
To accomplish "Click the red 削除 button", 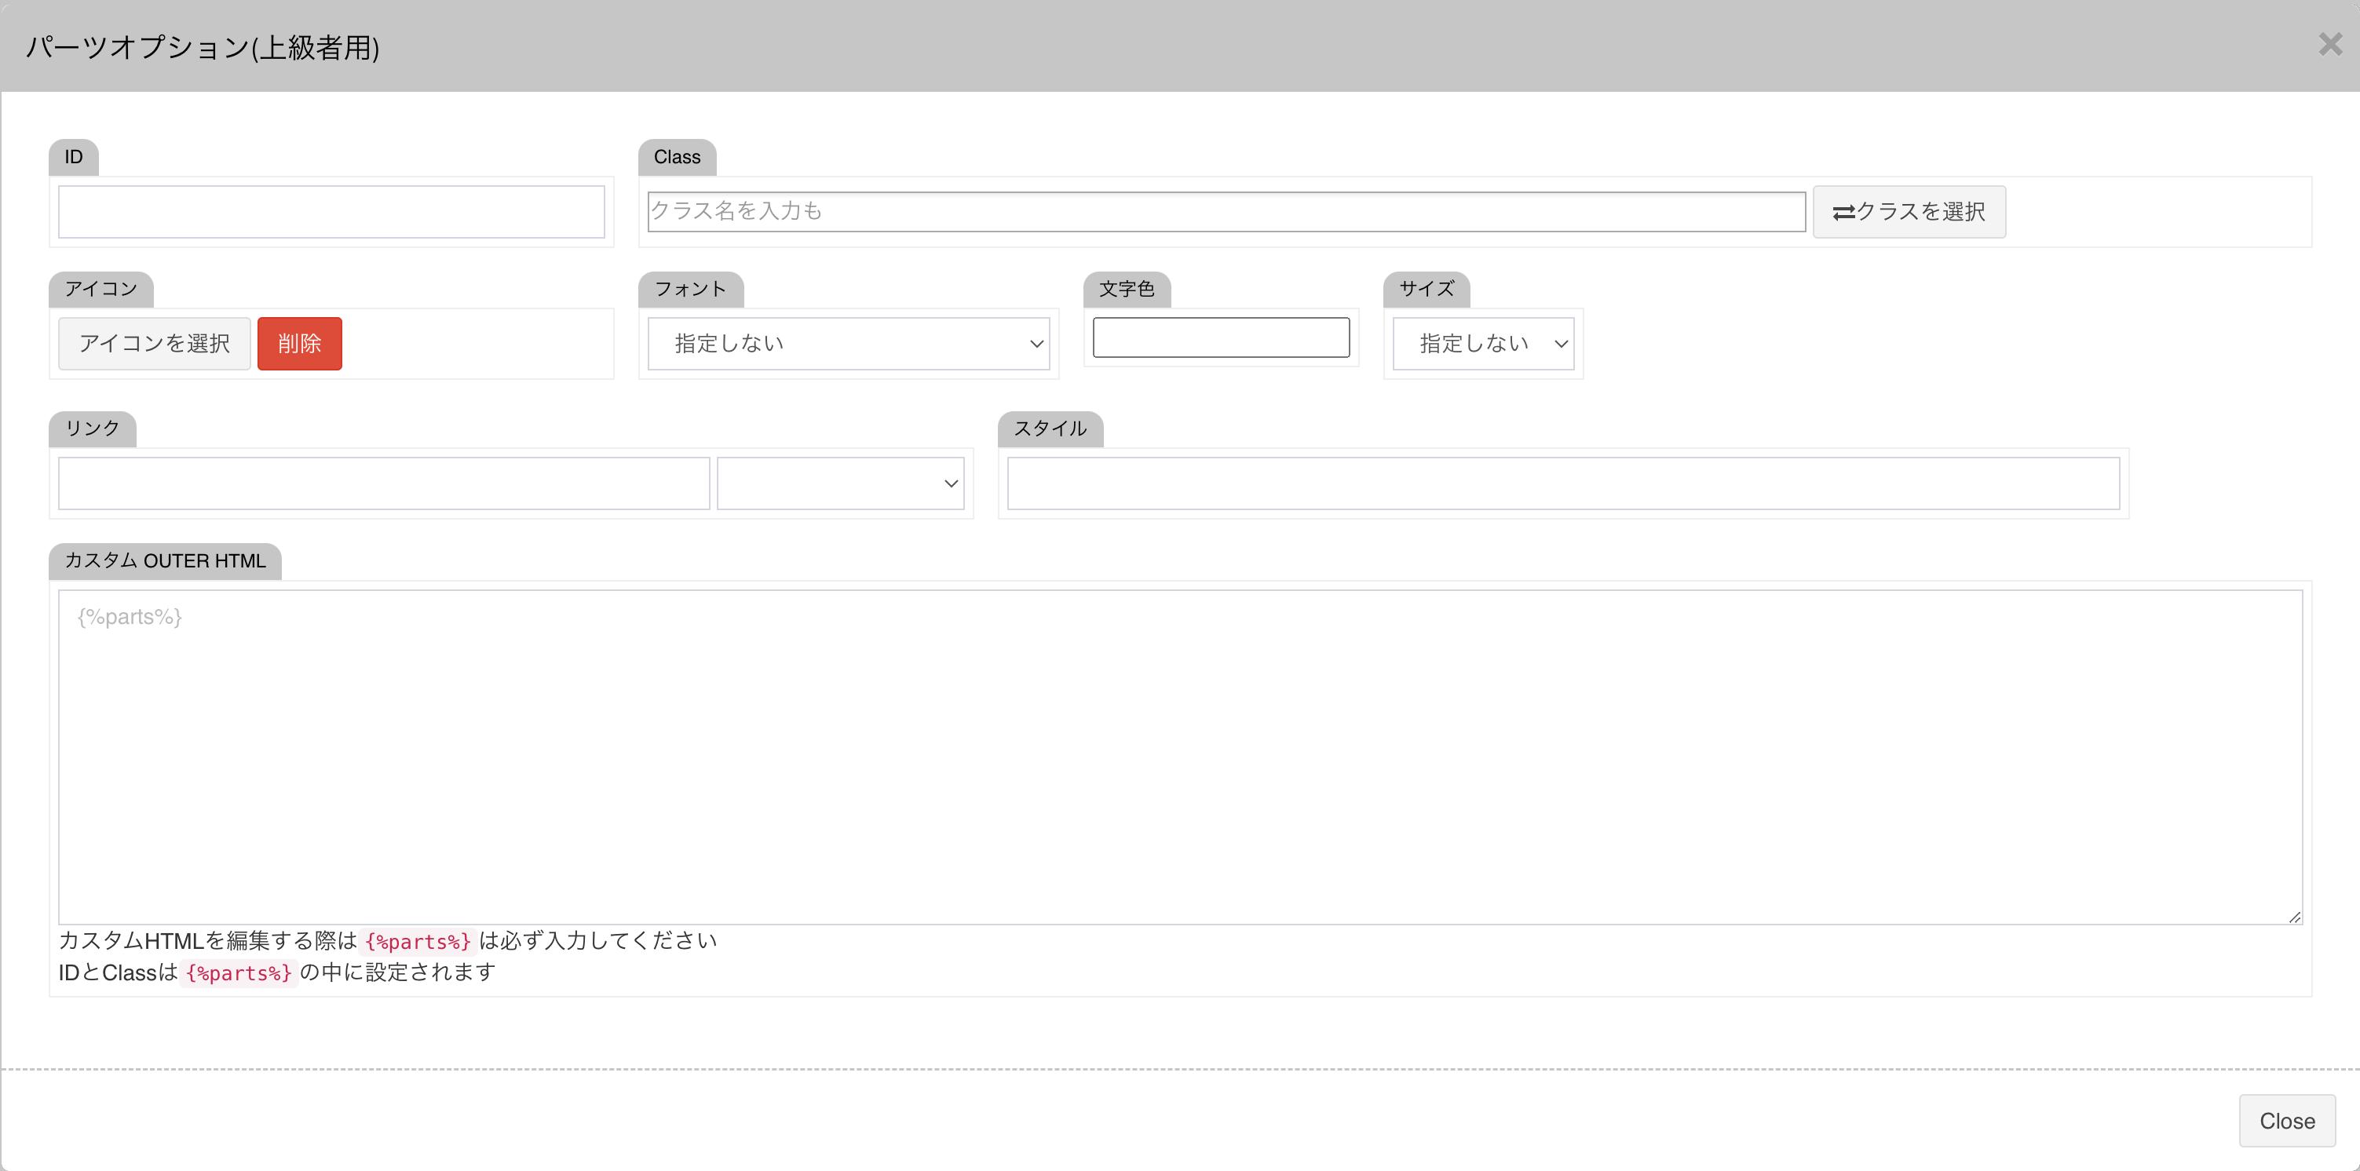I will [300, 343].
